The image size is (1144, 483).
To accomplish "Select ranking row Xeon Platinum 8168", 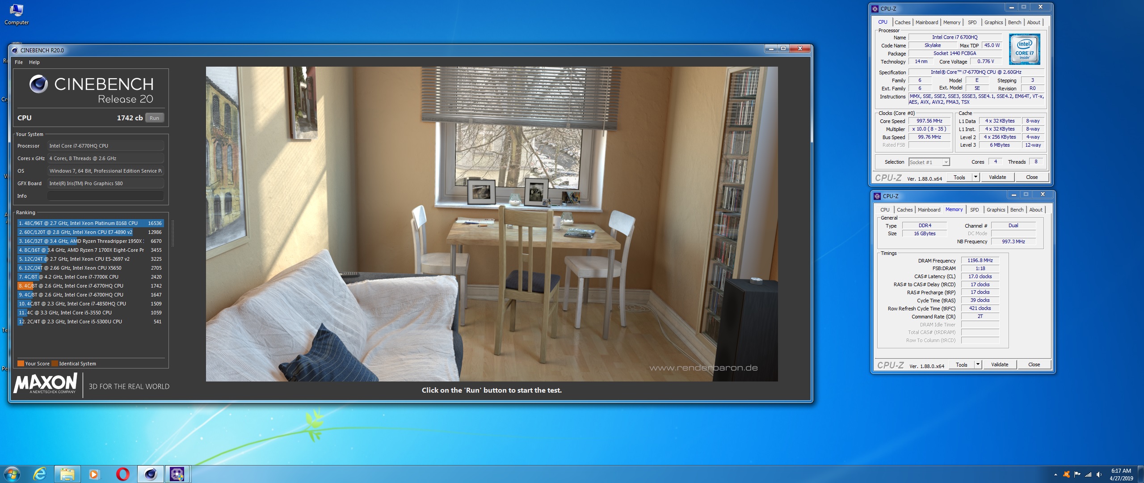I will click(x=90, y=223).
